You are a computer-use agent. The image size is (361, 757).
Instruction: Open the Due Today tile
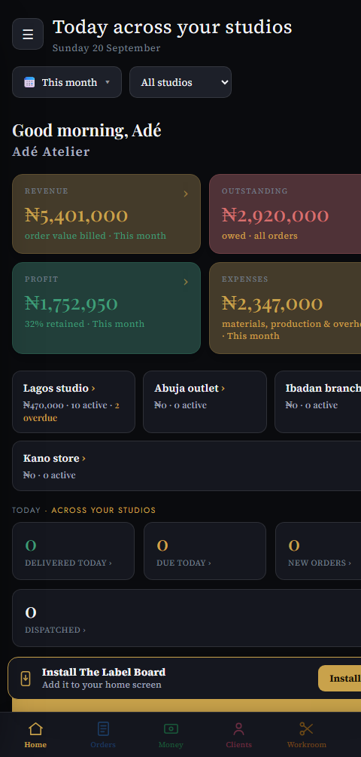205,551
